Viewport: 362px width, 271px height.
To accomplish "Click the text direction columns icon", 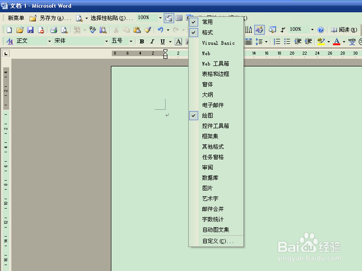I will [x=249, y=30].
